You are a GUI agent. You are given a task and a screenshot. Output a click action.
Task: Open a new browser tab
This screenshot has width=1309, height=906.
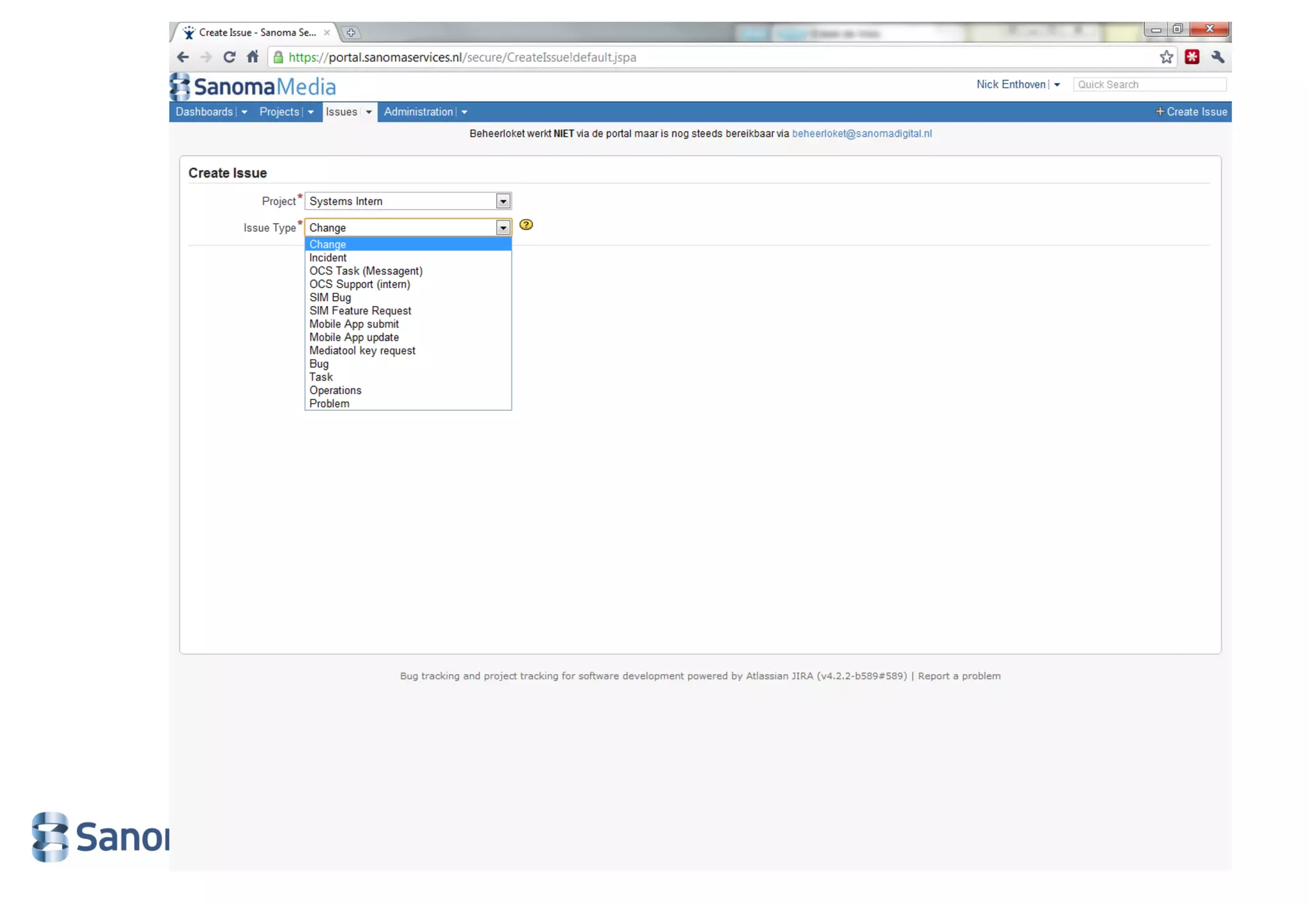click(350, 33)
